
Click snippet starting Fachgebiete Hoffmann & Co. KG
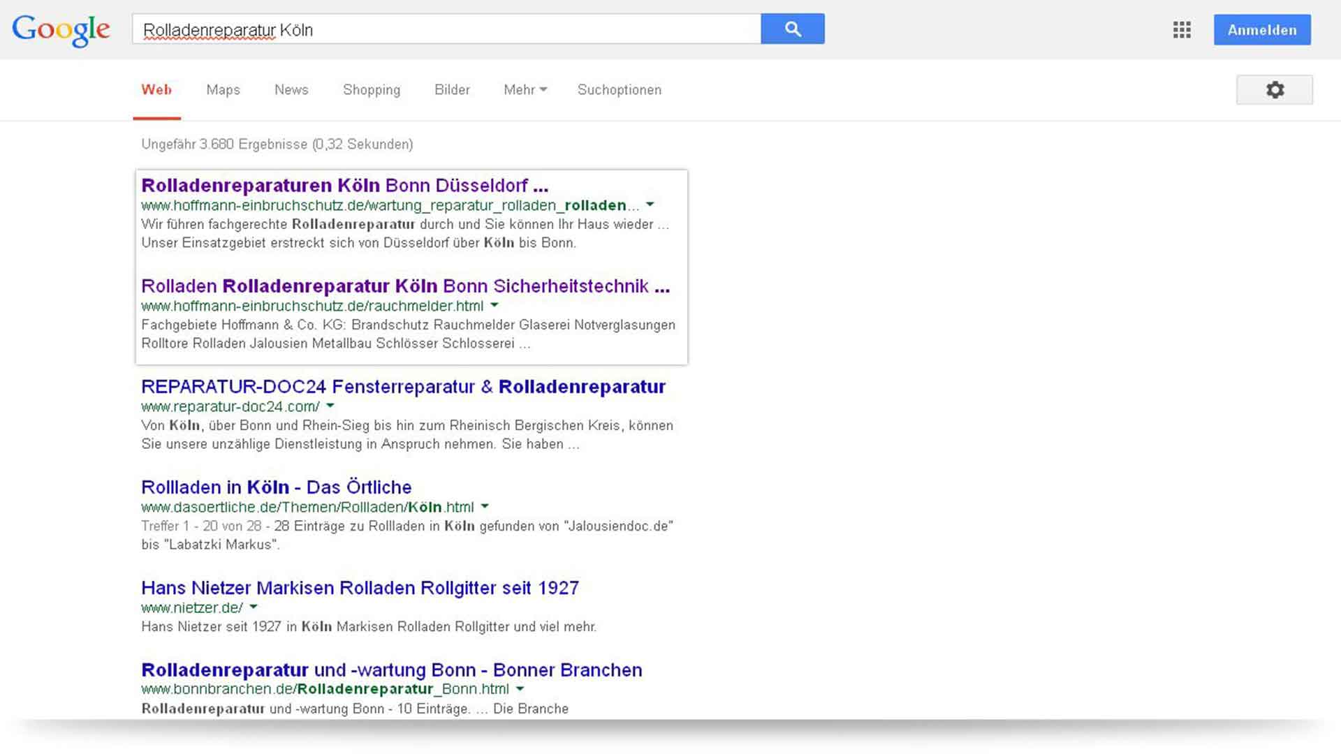[x=409, y=334]
